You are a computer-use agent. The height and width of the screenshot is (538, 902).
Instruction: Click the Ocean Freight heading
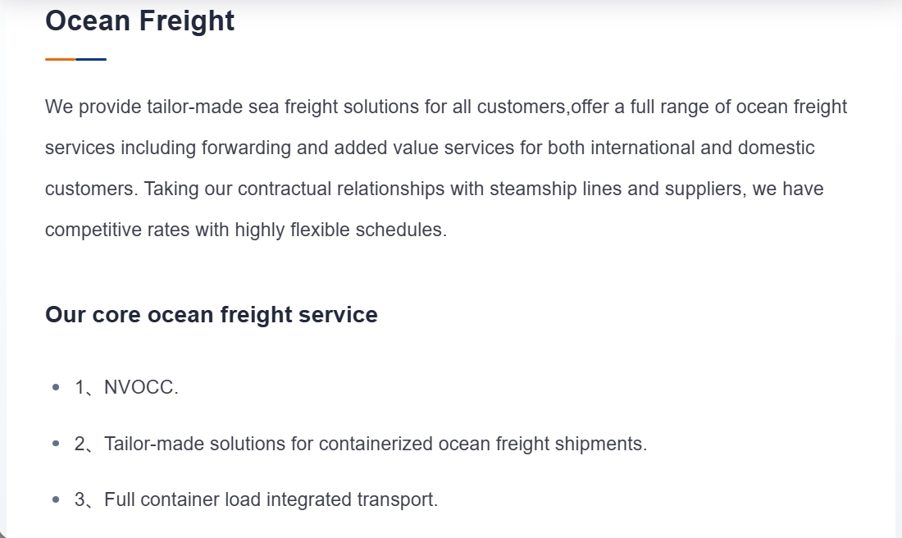coord(139,21)
